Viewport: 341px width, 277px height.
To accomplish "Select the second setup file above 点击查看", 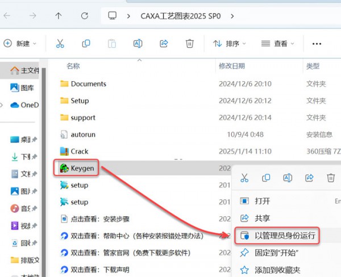I will pos(74,202).
